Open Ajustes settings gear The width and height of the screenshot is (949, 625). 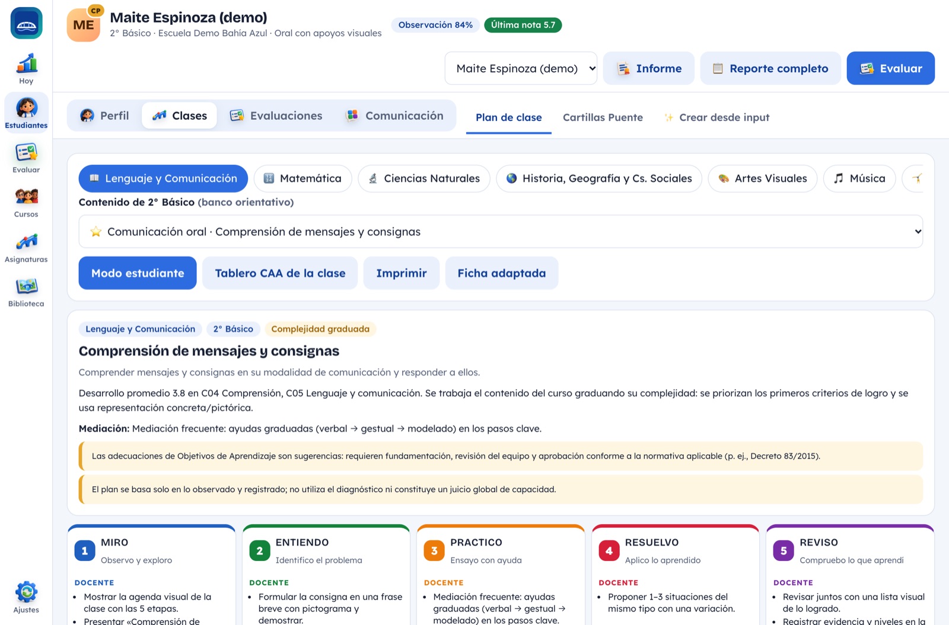pyautogui.click(x=26, y=597)
